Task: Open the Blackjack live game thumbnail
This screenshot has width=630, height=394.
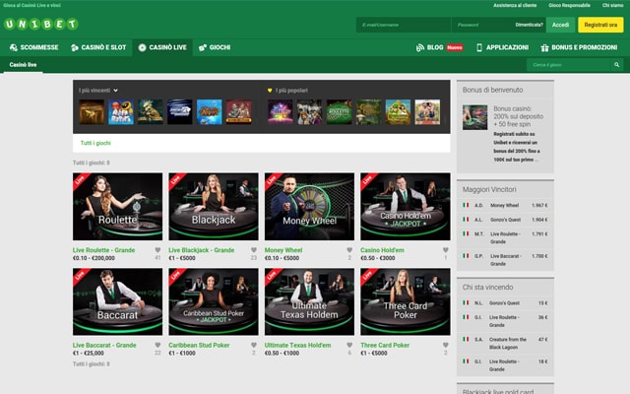Action: (214, 207)
